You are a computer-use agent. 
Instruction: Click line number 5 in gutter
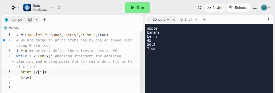click(9, 72)
